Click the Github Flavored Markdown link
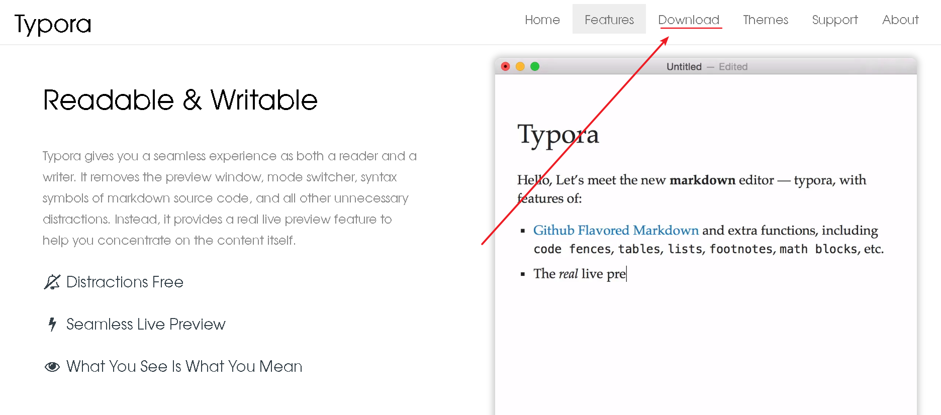941x415 pixels. click(616, 230)
